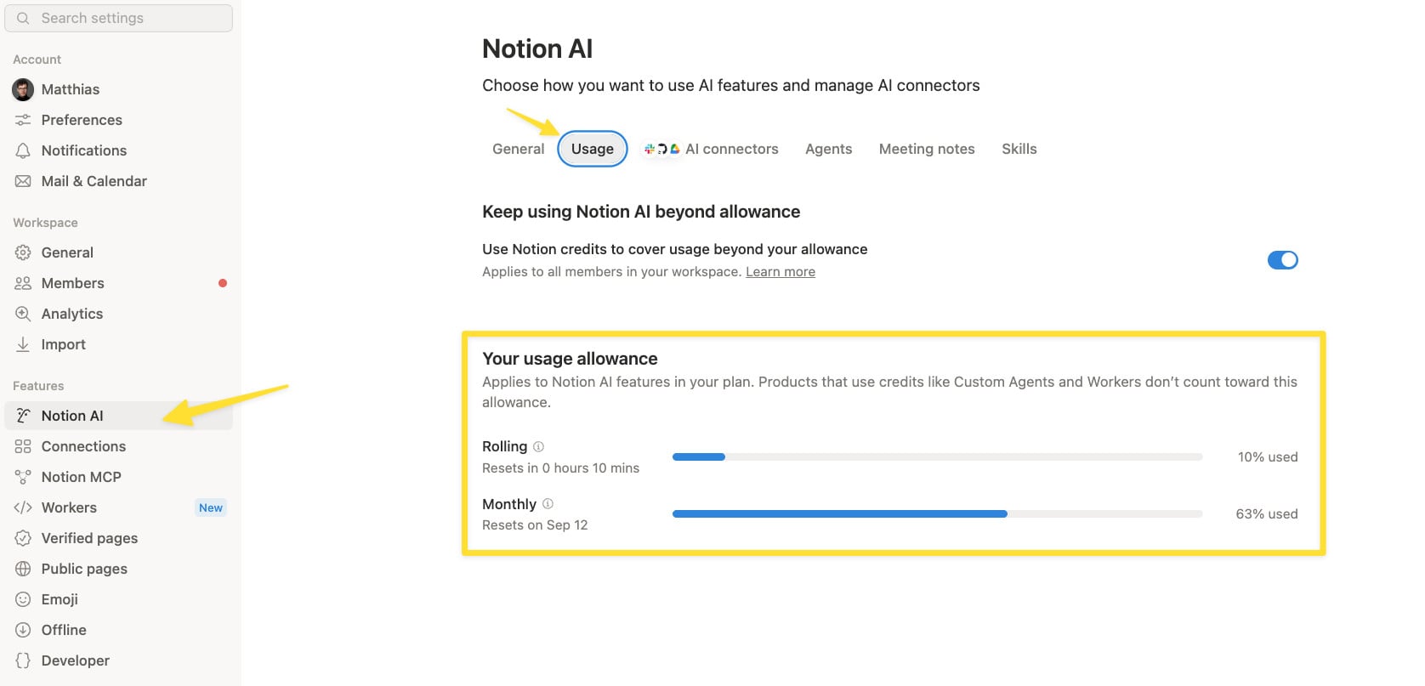This screenshot has width=1425, height=686.
Task: Click 'Resets in 0 hours 10 mins' text
Action: (560, 468)
